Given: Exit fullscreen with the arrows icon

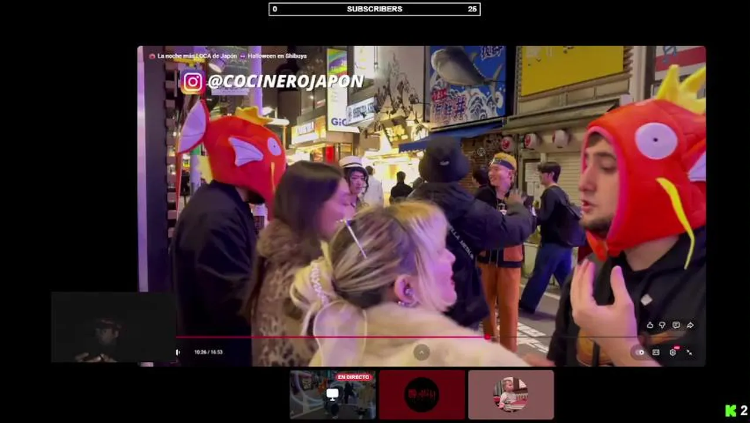Looking at the screenshot, I should click(x=690, y=352).
